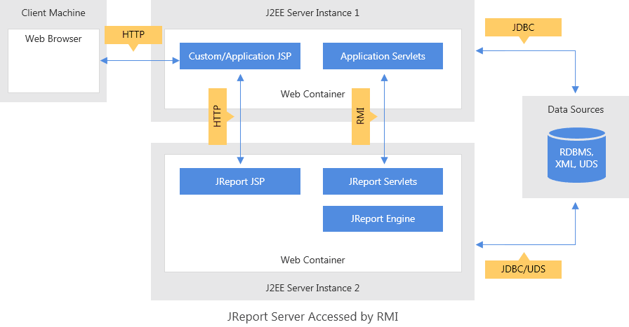Click Web Container label below JReport Engine
Viewport: 629px width, 327px height.
(313, 260)
